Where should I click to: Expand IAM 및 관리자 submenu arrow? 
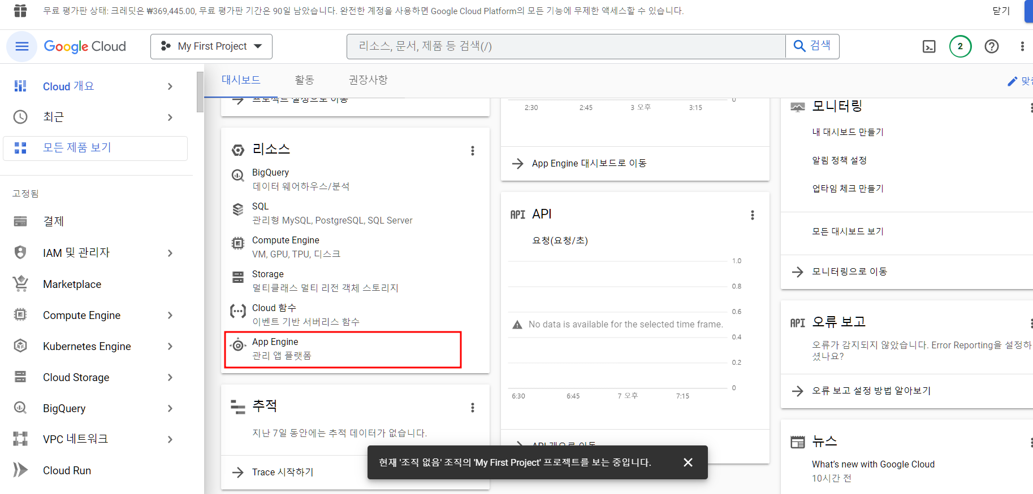click(x=170, y=253)
